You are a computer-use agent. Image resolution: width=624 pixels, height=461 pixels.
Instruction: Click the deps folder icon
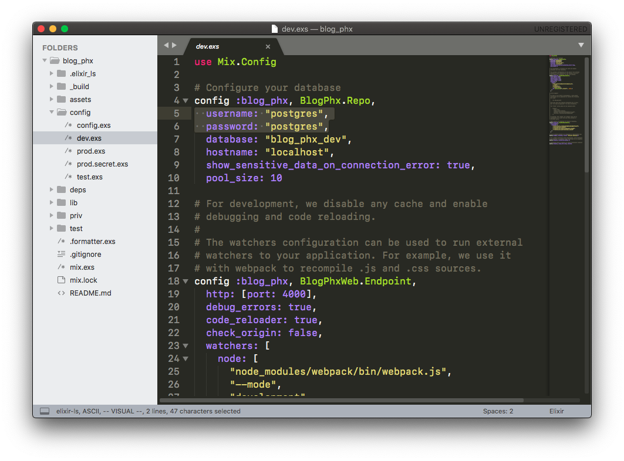(61, 189)
